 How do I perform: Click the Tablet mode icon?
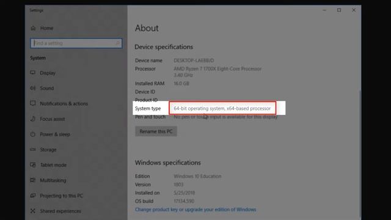tap(33, 164)
